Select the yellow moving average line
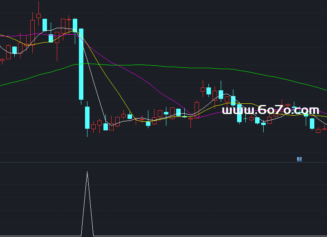The width and height of the screenshot is (327, 237). tap(110, 85)
